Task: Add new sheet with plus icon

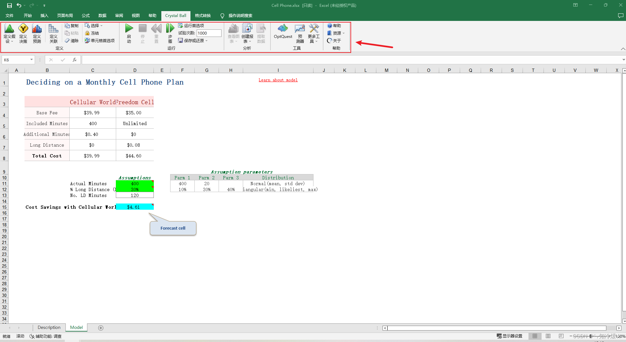Action: [101, 328]
